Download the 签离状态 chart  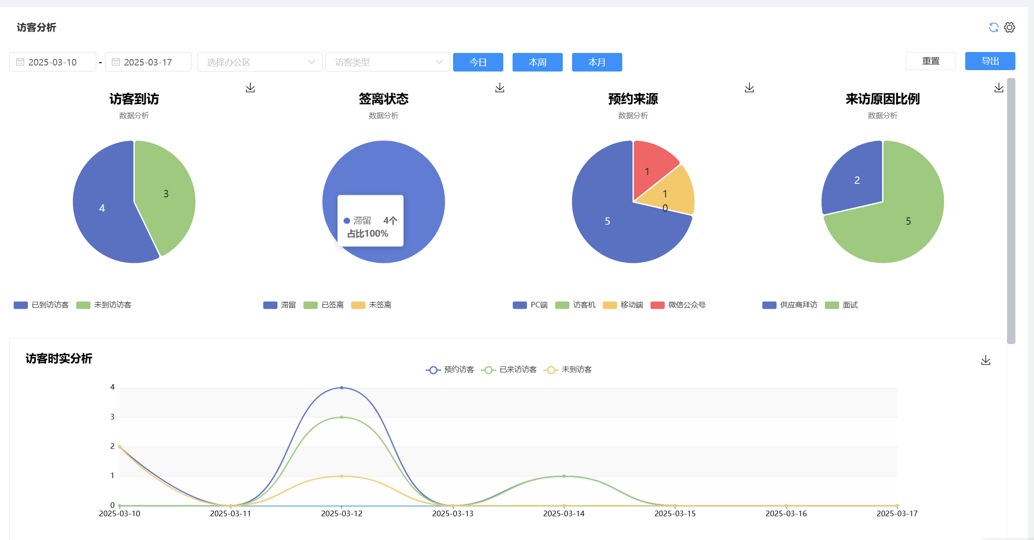tap(500, 88)
